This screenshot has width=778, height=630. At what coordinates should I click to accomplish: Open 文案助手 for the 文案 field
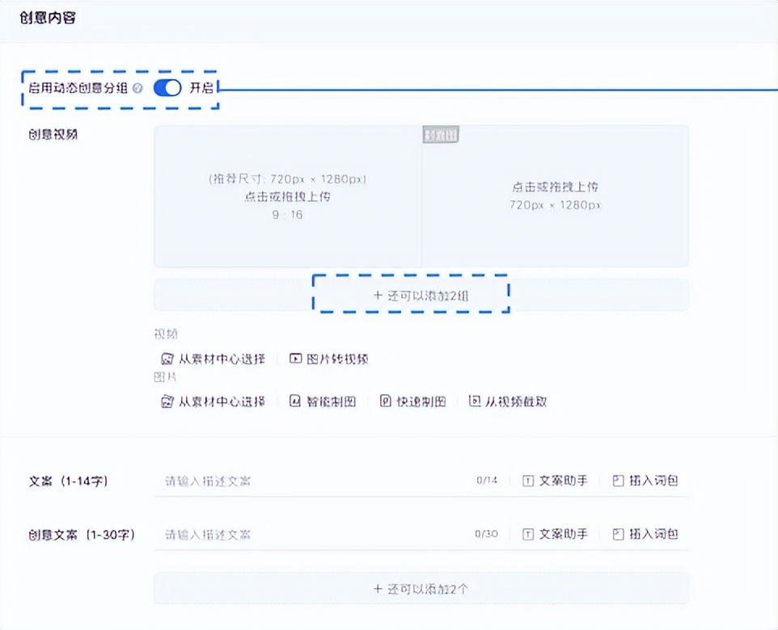(556, 481)
